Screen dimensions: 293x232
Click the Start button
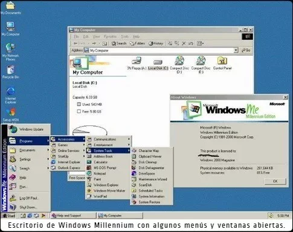pos(8,216)
